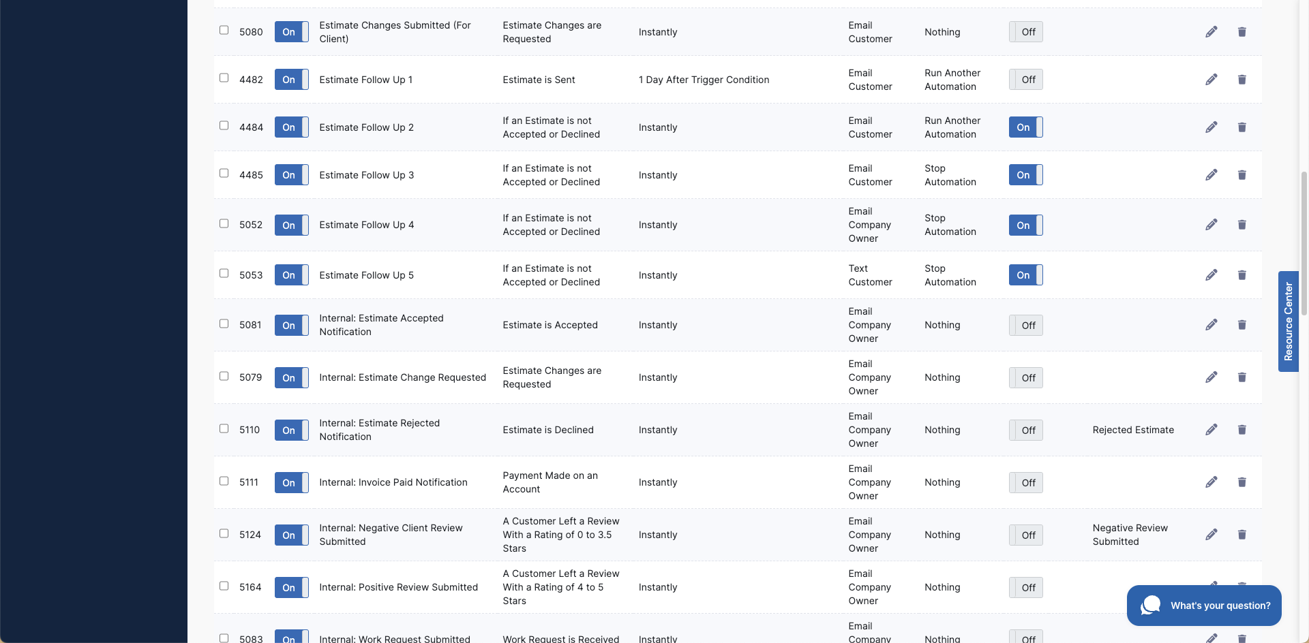Viewport: 1309px width, 643px height.
Task: Edit Internal: Invoice Paid Notification with the pencil icon
Action: tap(1211, 482)
